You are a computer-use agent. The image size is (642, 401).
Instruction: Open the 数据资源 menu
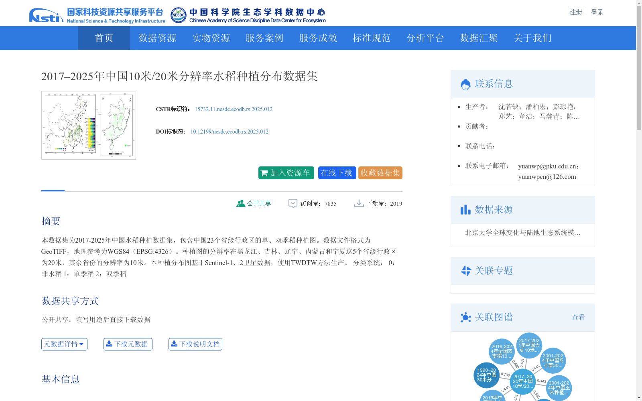[157, 38]
